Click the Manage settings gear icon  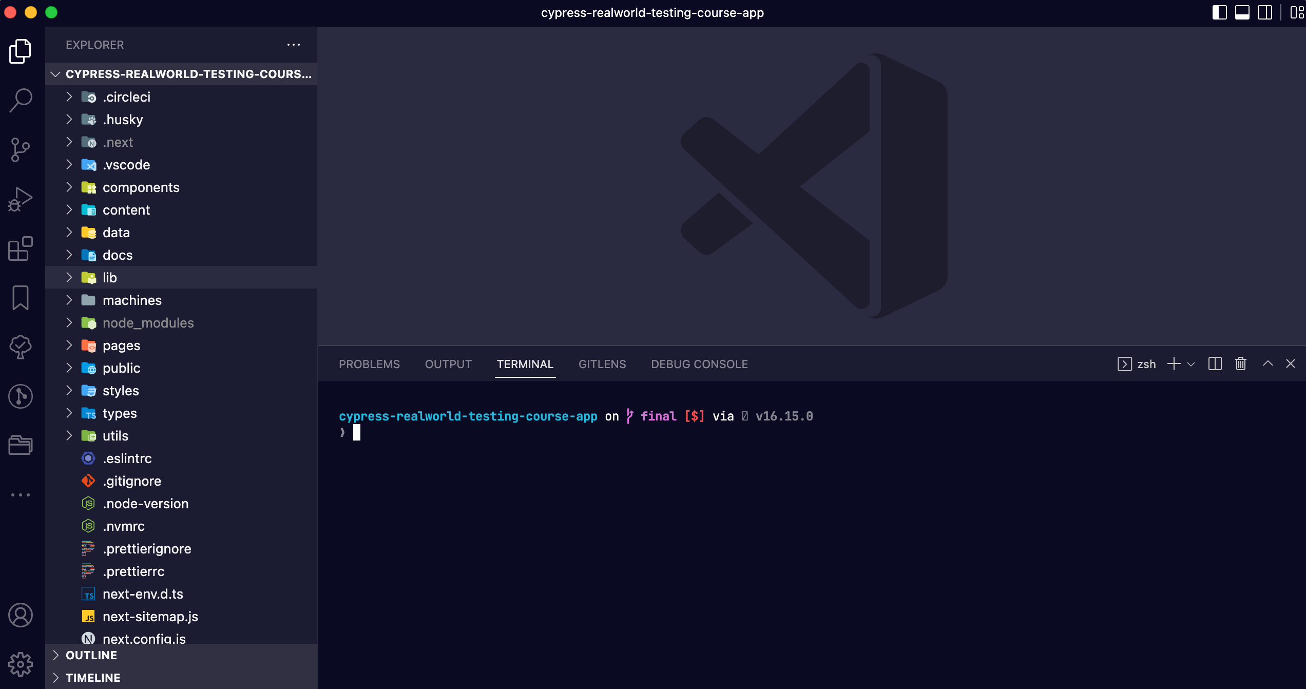(21, 665)
